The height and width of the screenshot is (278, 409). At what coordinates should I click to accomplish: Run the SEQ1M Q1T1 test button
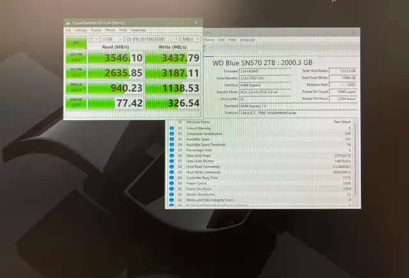pos(76,72)
